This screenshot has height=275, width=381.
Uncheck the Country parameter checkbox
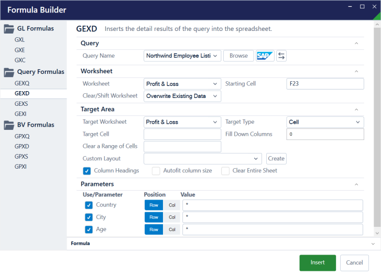pyautogui.click(x=89, y=205)
